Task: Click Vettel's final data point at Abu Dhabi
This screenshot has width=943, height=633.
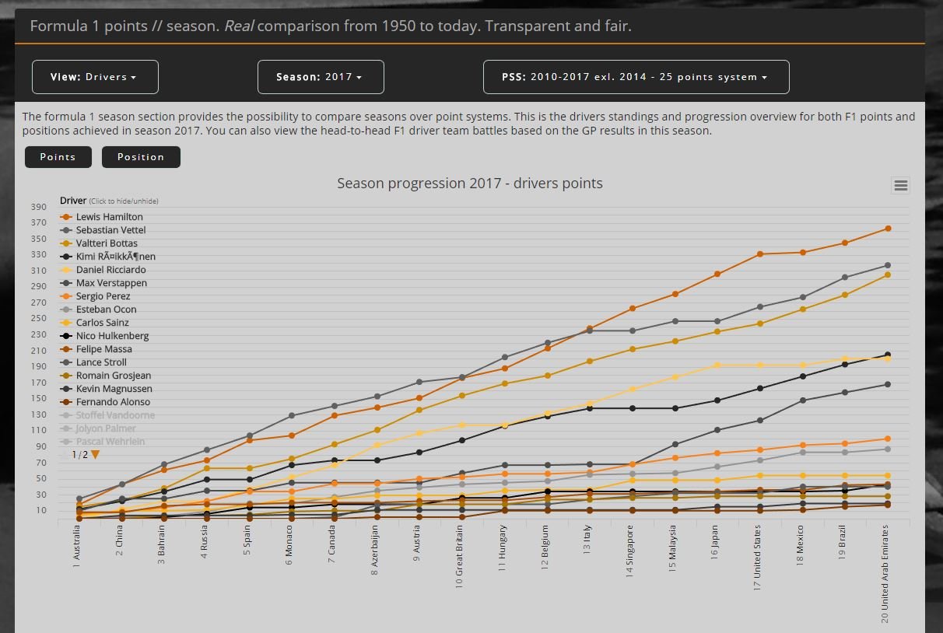Action: pyautogui.click(x=888, y=265)
